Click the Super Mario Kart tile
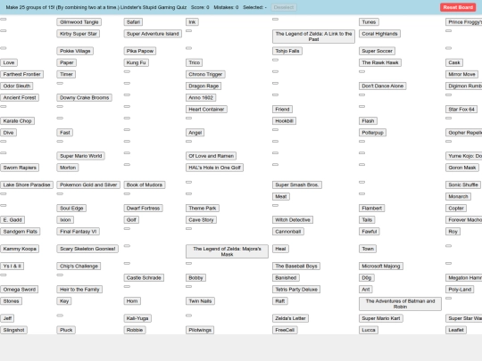482x361 pixels. pyautogui.click(x=381, y=318)
